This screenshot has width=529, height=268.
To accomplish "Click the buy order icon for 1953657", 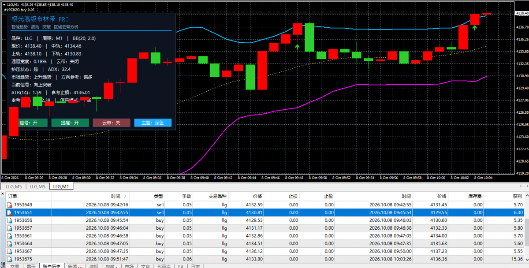I will [9, 228].
